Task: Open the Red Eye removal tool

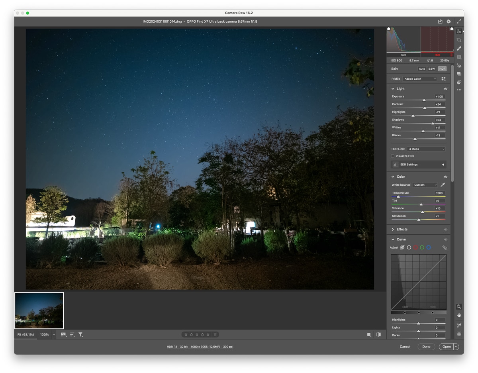Action: click(x=459, y=66)
